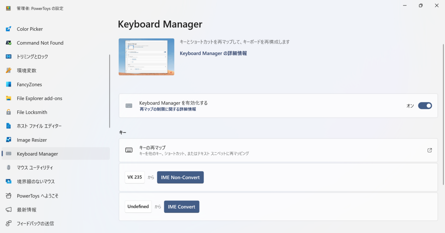The image size is (445, 233).
Task: Click the Undefined key chip
Action: pyautogui.click(x=138, y=206)
